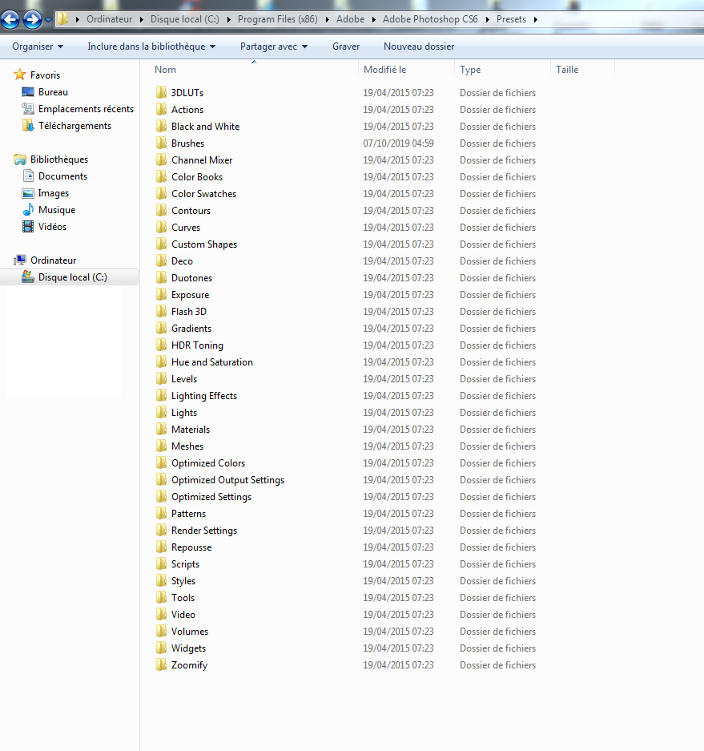Select the Widgets folder
Screen dimensions: 704x751
188,648
